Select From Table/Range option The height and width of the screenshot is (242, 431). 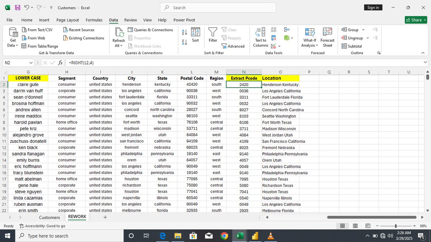[x=40, y=46]
